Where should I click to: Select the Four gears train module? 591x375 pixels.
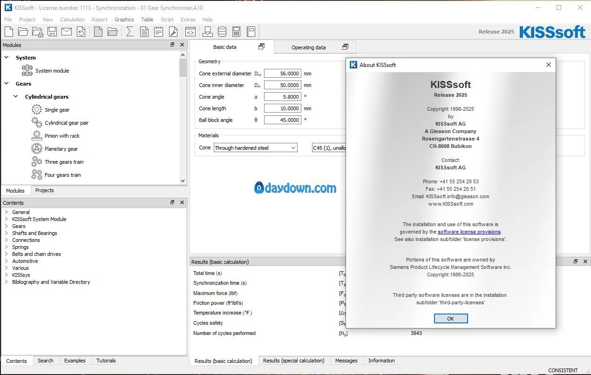coord(62,175)
